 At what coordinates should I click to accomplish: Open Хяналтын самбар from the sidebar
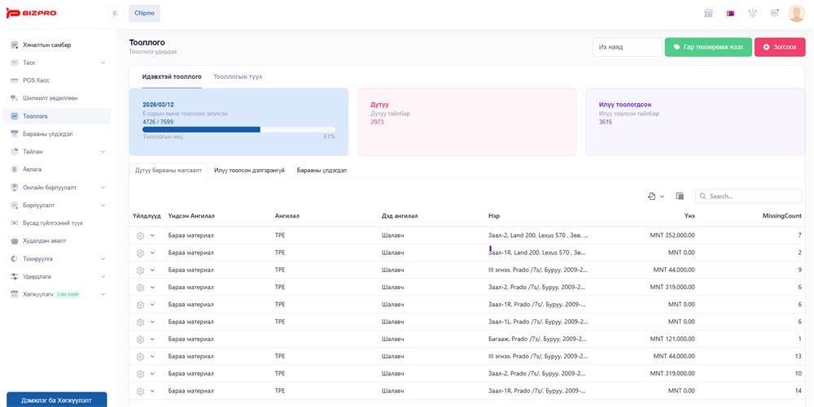click(57, 45)
